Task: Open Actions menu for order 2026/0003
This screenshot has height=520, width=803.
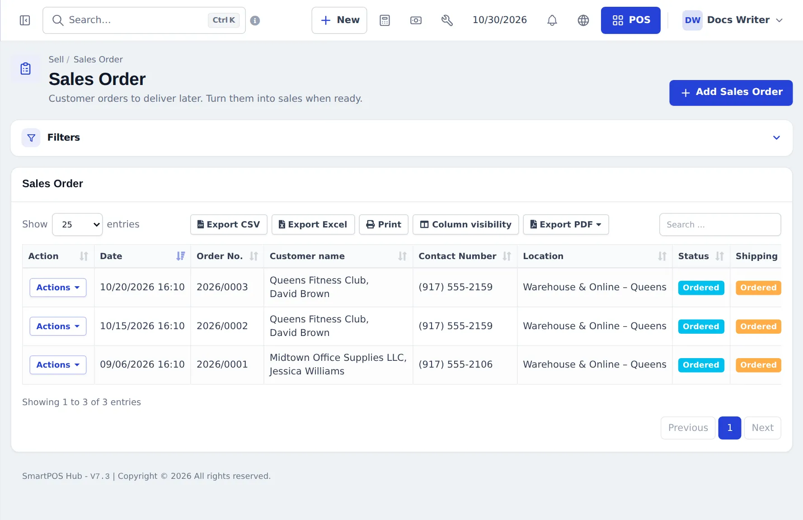Action: [58, 288]
